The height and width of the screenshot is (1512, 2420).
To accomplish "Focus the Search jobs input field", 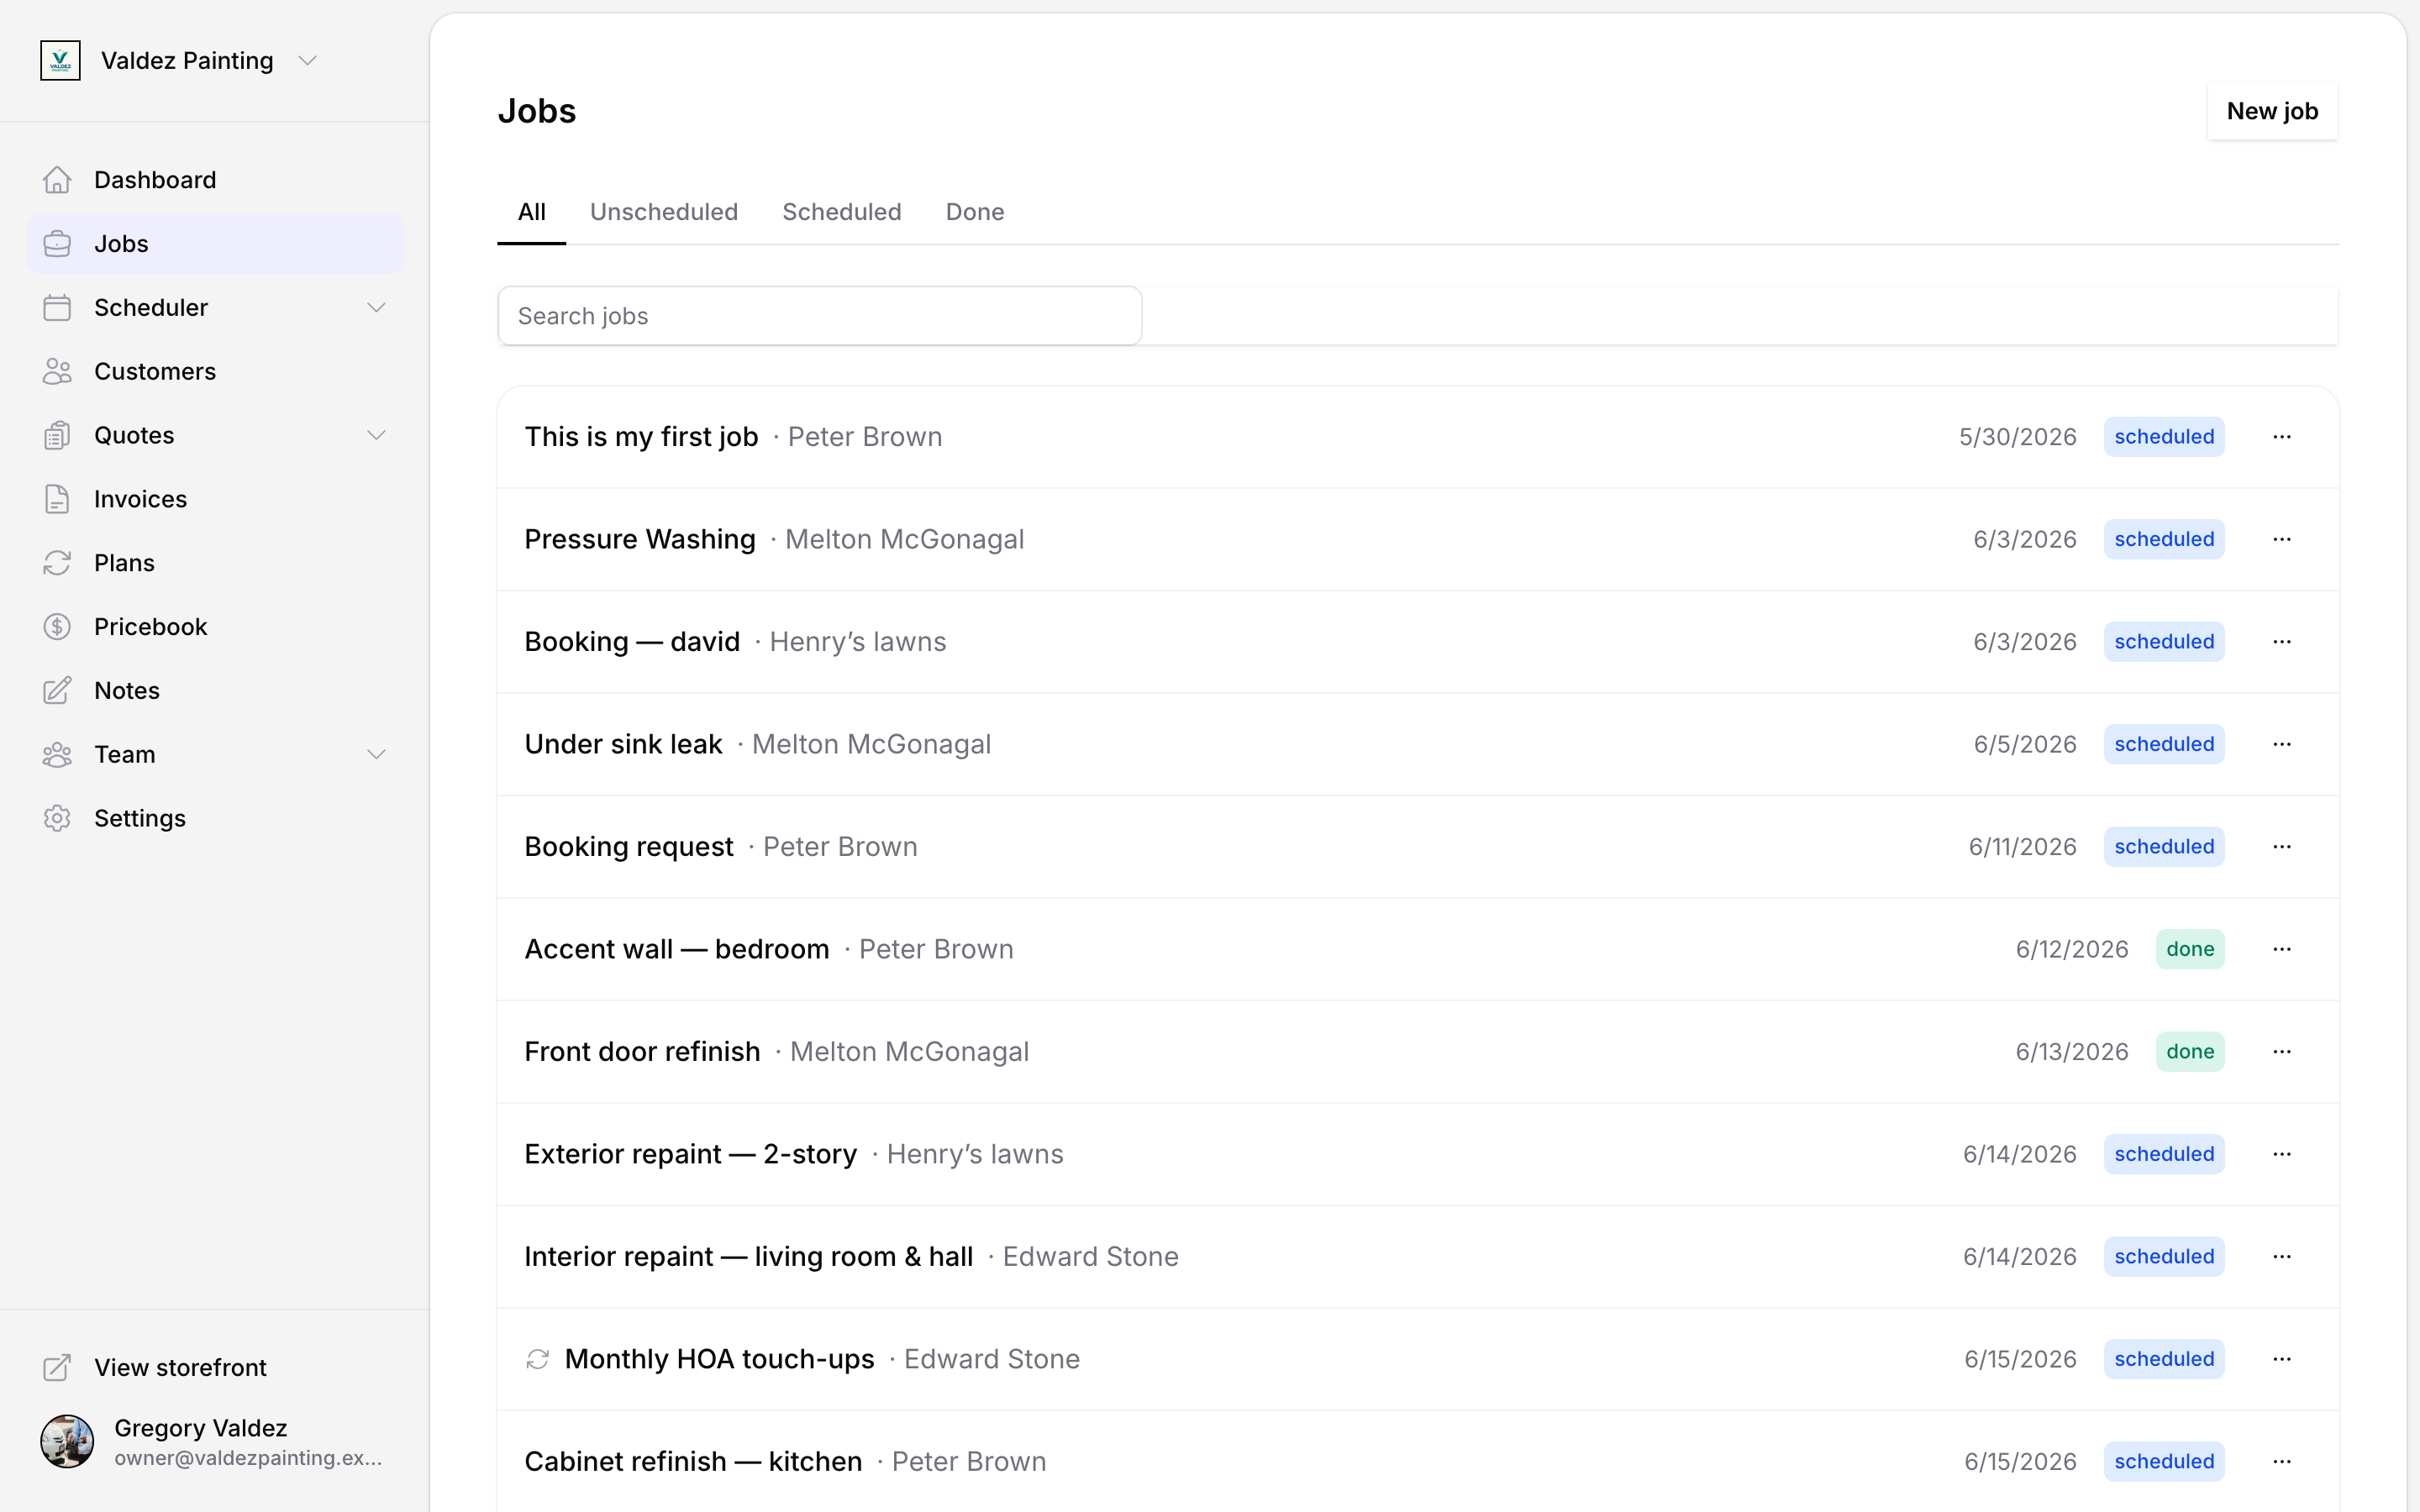I will point(820,316).
